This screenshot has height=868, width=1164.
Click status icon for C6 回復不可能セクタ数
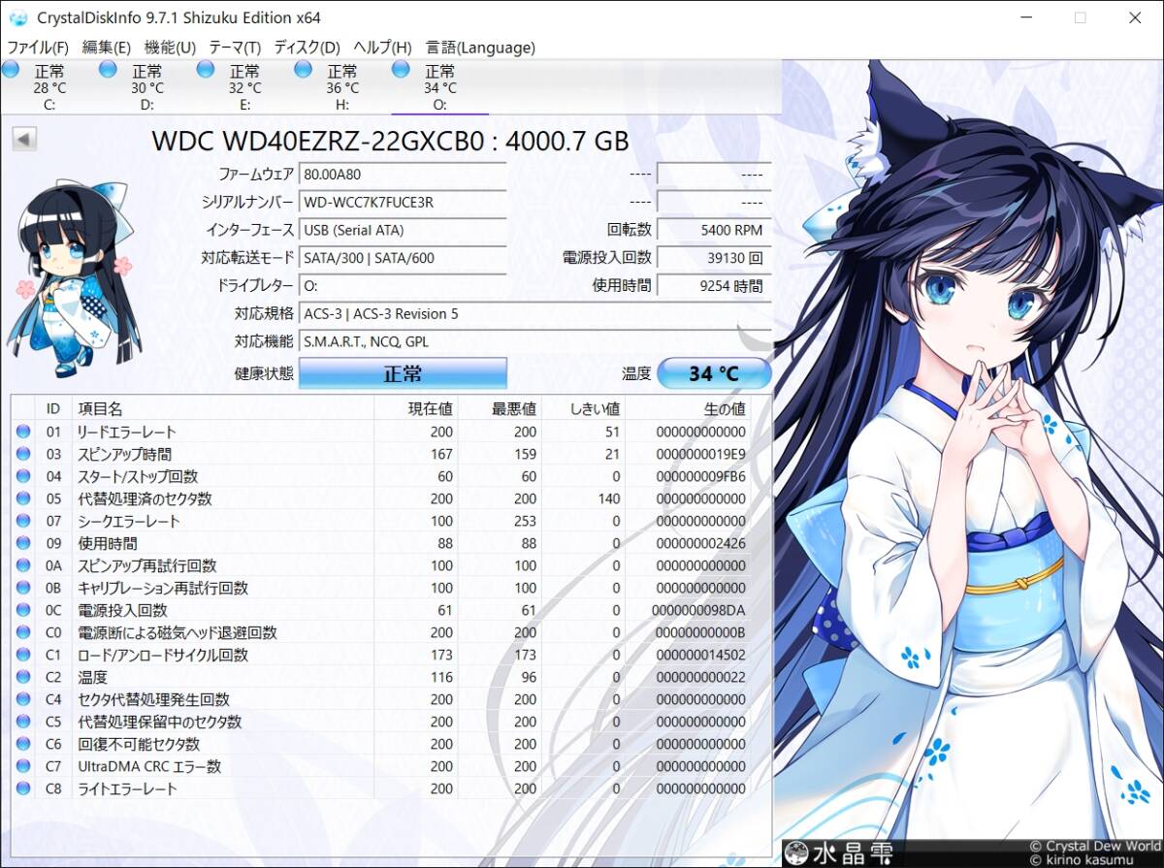23,744
